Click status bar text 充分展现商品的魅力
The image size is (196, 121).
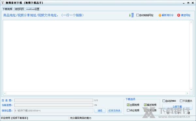click(81, 118)
